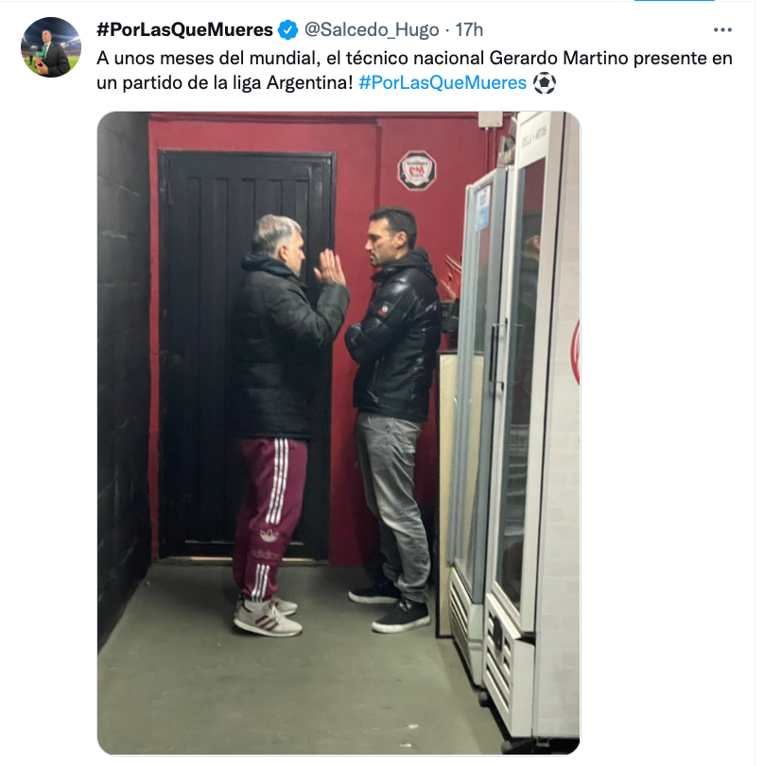Image resolution: width=764 pixels, height=766 pixels.
Task: Click the #PorLasQueMueres display name
Action: point(184,30)
